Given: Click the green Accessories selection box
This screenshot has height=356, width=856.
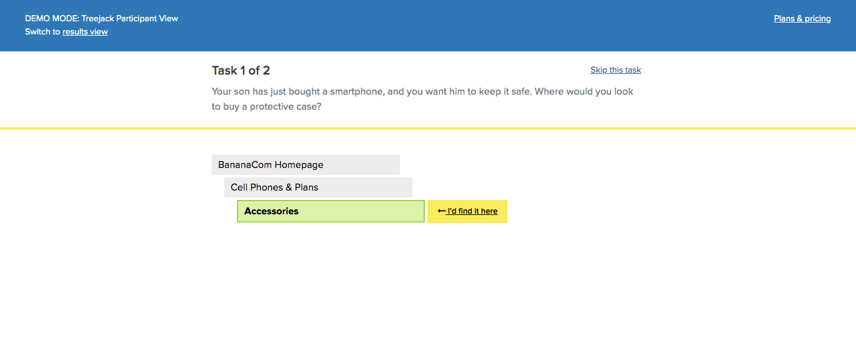Looking at the screenshot, I should pos(331,211).
